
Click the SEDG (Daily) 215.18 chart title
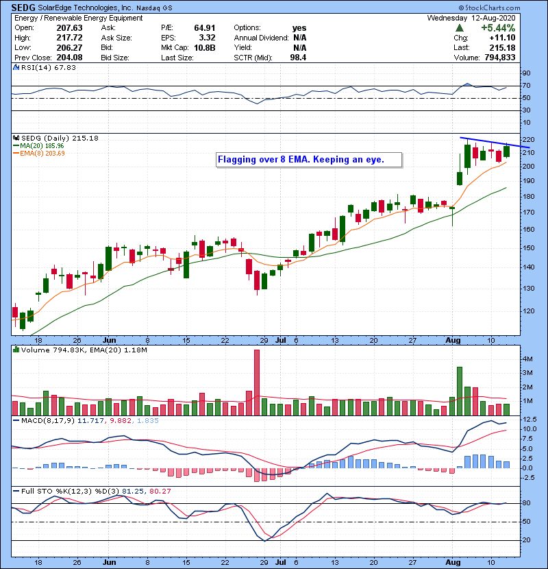pyautogui.click(x=60, y=138)
